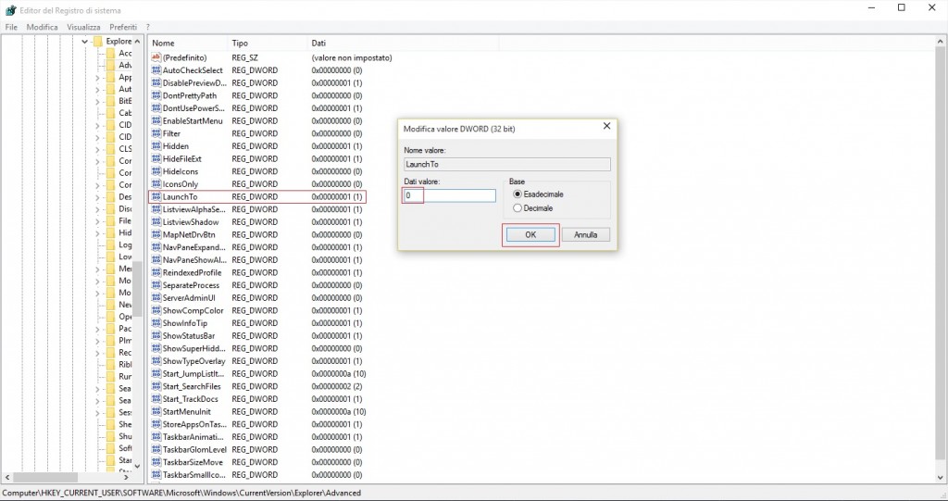
Task: Click the Dati valore input field
Action: (x=450, y=195)
